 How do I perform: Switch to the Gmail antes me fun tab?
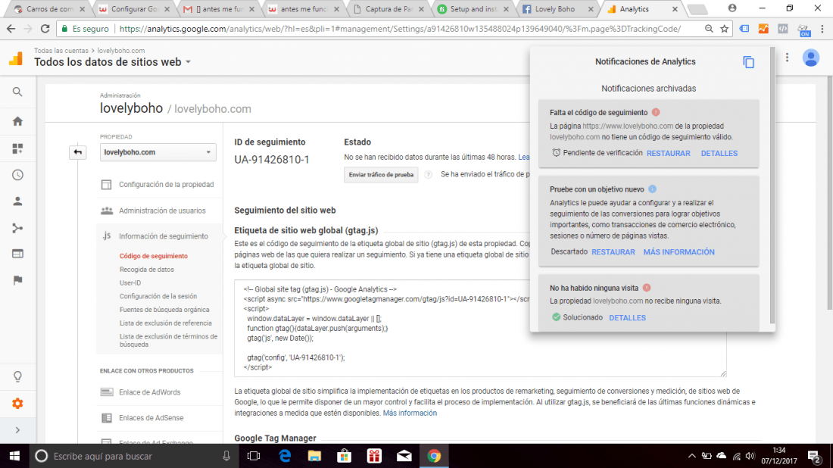pyautogui.click(x=219, y=9)
